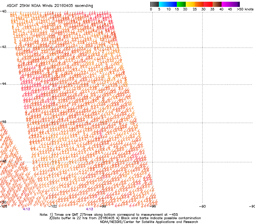The image size is (255, 224).
Task: Click the '-44' latitude label
Action: pyautogui.click(x=3, y=84)
